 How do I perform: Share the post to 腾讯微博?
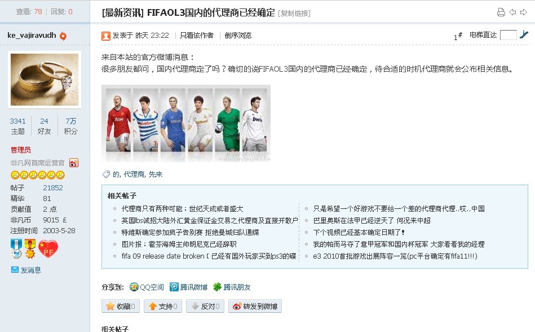[x=189, y=287]
